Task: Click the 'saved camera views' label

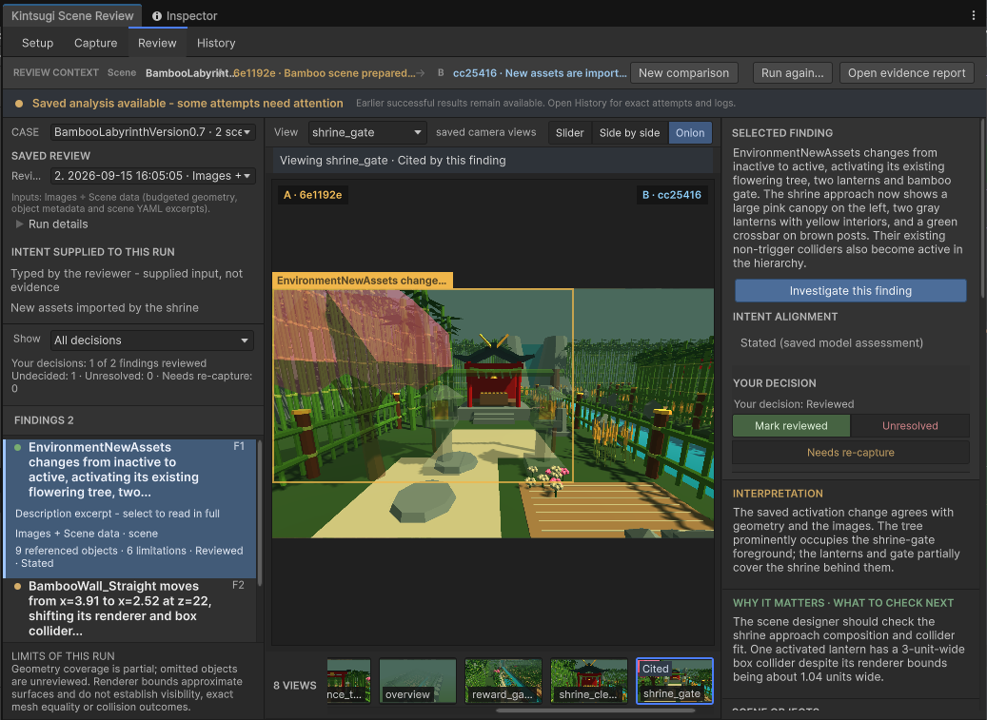Action: [486, 132]
